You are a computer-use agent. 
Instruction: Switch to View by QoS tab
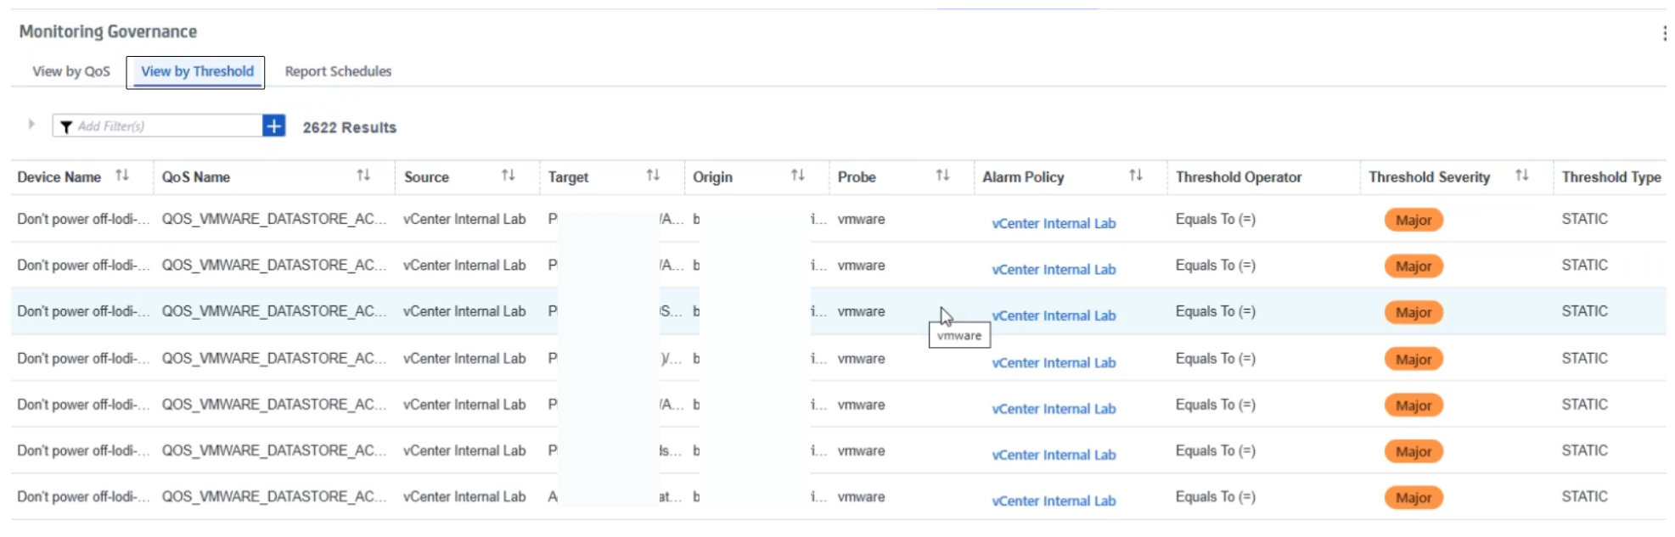coord(71,71)
